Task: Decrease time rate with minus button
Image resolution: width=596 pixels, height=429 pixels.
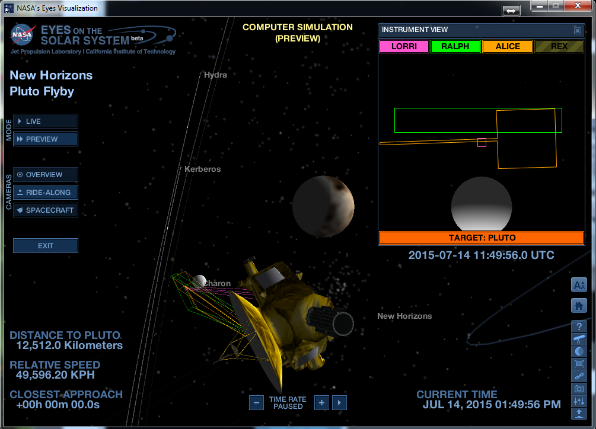Action: click(x=257, y=403)
